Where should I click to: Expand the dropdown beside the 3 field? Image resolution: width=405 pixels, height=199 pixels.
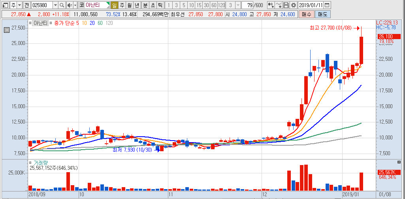238,5
